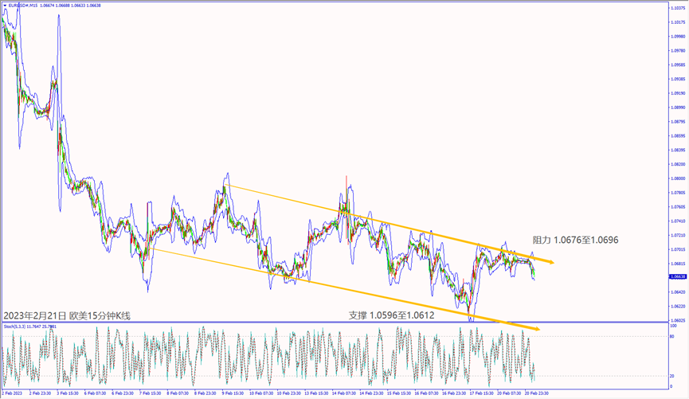Viewport: 689px width, 399px height.
Task: Click the 1.08000 price level on the axis
Action: coord(677,178)
